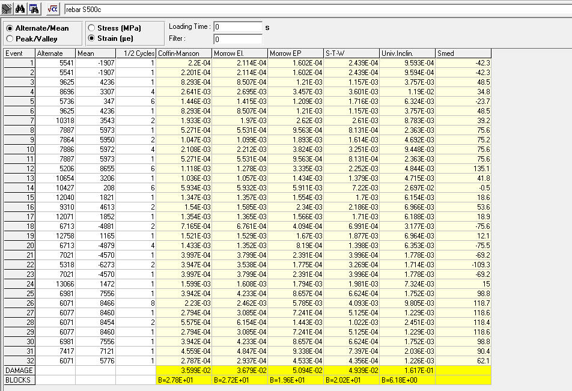The height and width of the screenshot is (391, 572).
Task: Click Smed value 15 in event 24
Action: tap(463, 283)
